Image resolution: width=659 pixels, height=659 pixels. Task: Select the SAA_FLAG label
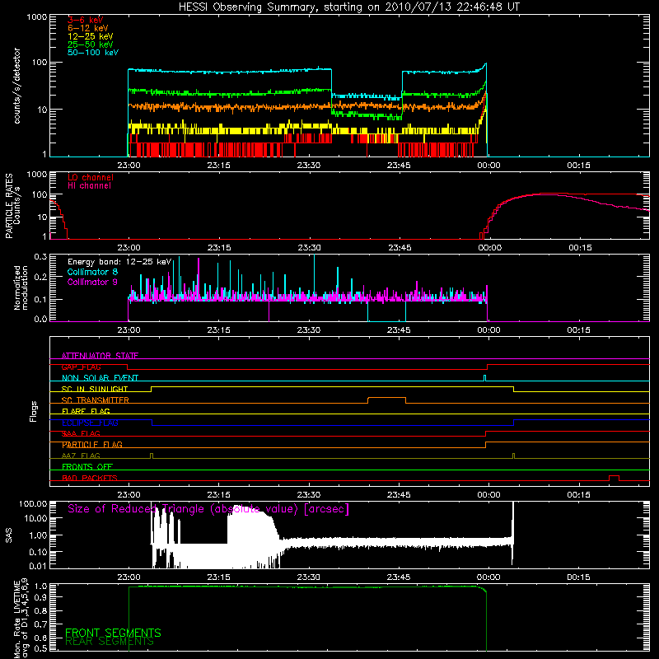click(x=81, y=434)
